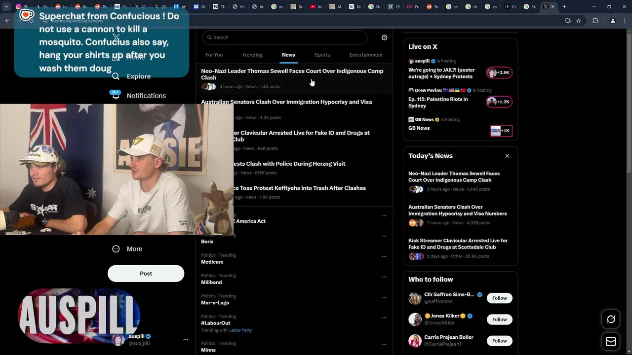Open more options for Medicare trend

pyautogui.click(x=384, y=256)
